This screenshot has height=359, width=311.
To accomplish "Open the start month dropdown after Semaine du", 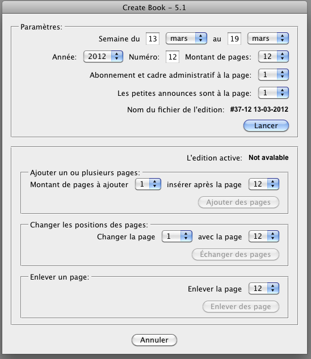I will (x=186, y=39).
